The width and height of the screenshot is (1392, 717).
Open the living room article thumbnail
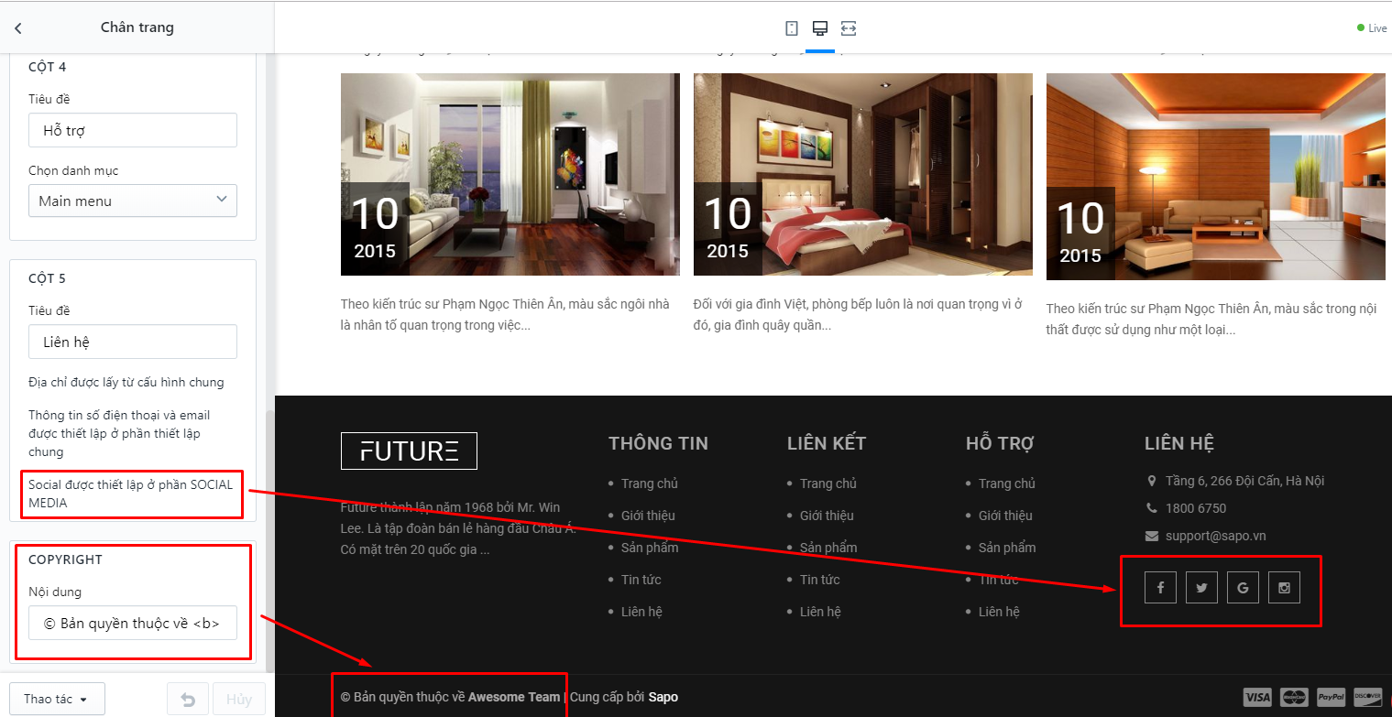pyautogui.click(x=510, y=174)
